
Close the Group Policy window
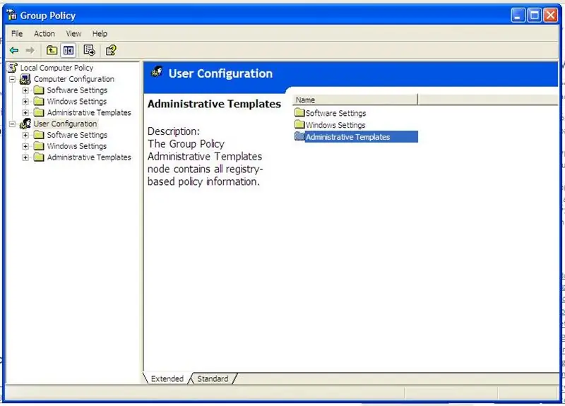coord(551,15)
